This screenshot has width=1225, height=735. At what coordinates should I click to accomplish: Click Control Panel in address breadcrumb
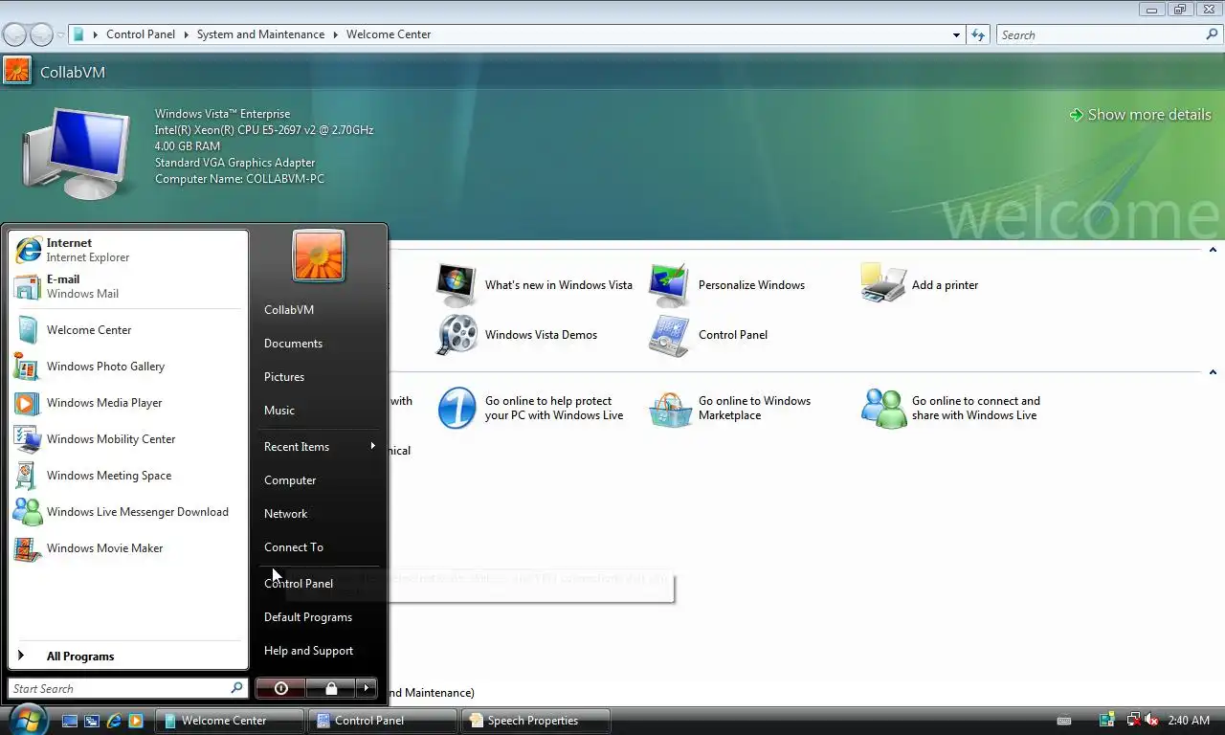[141, 34]
